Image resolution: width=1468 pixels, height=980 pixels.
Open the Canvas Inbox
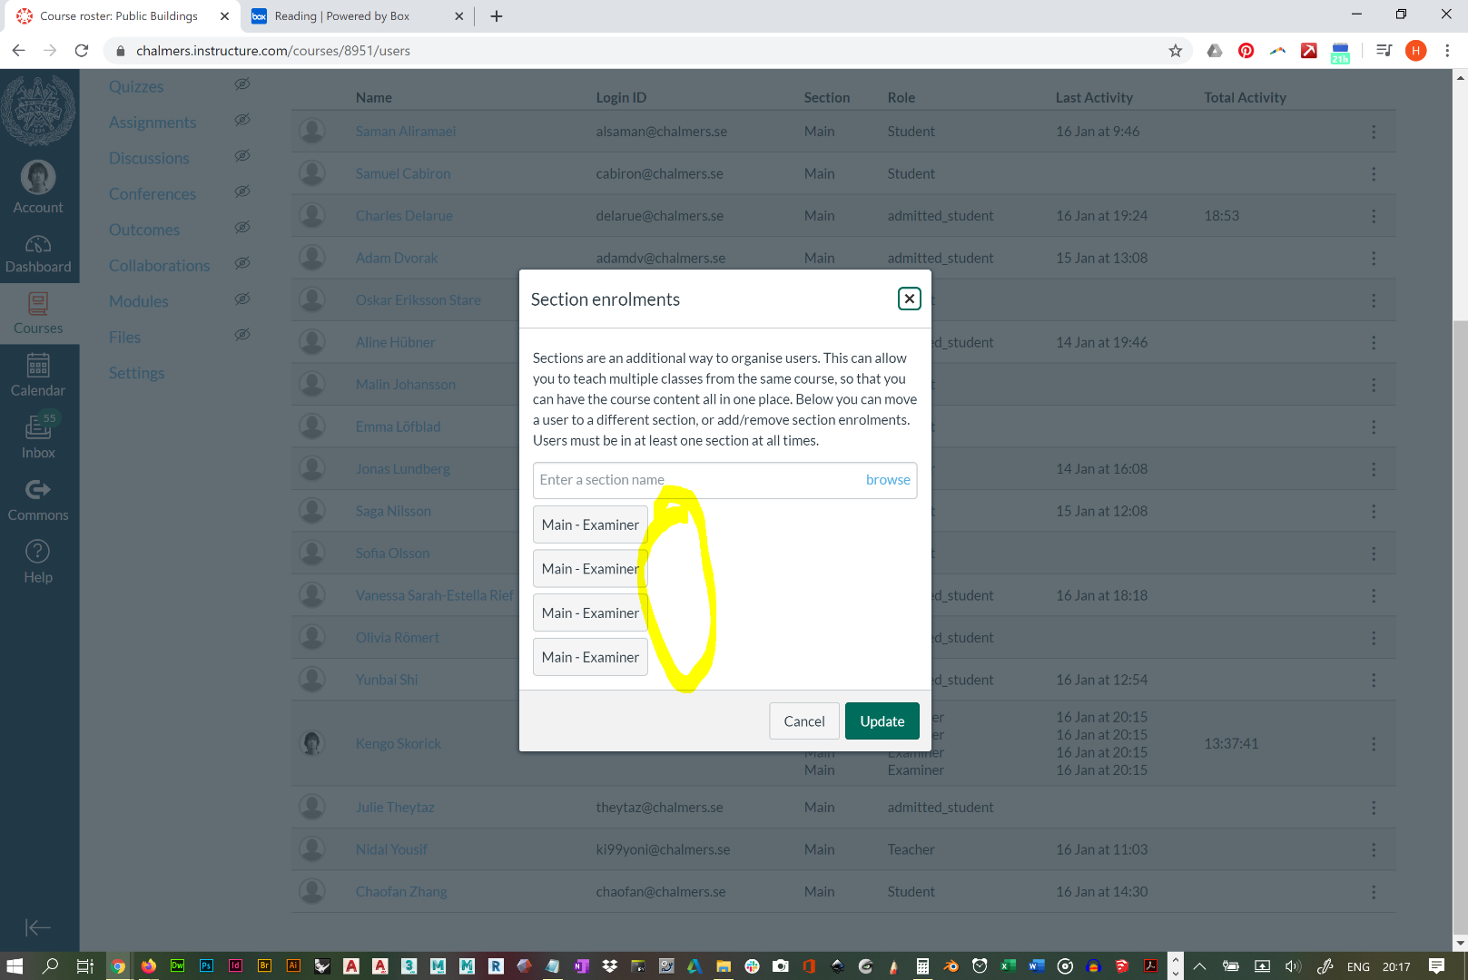[x=38, y=437]
